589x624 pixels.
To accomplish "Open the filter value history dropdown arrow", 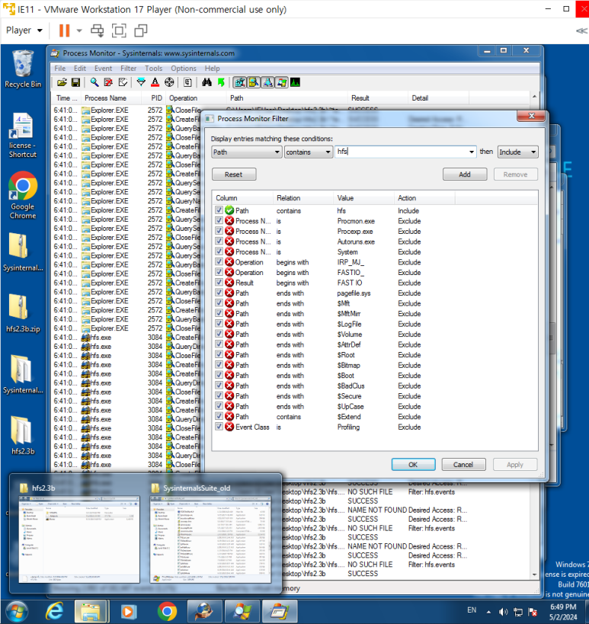I will coord(471,152).
